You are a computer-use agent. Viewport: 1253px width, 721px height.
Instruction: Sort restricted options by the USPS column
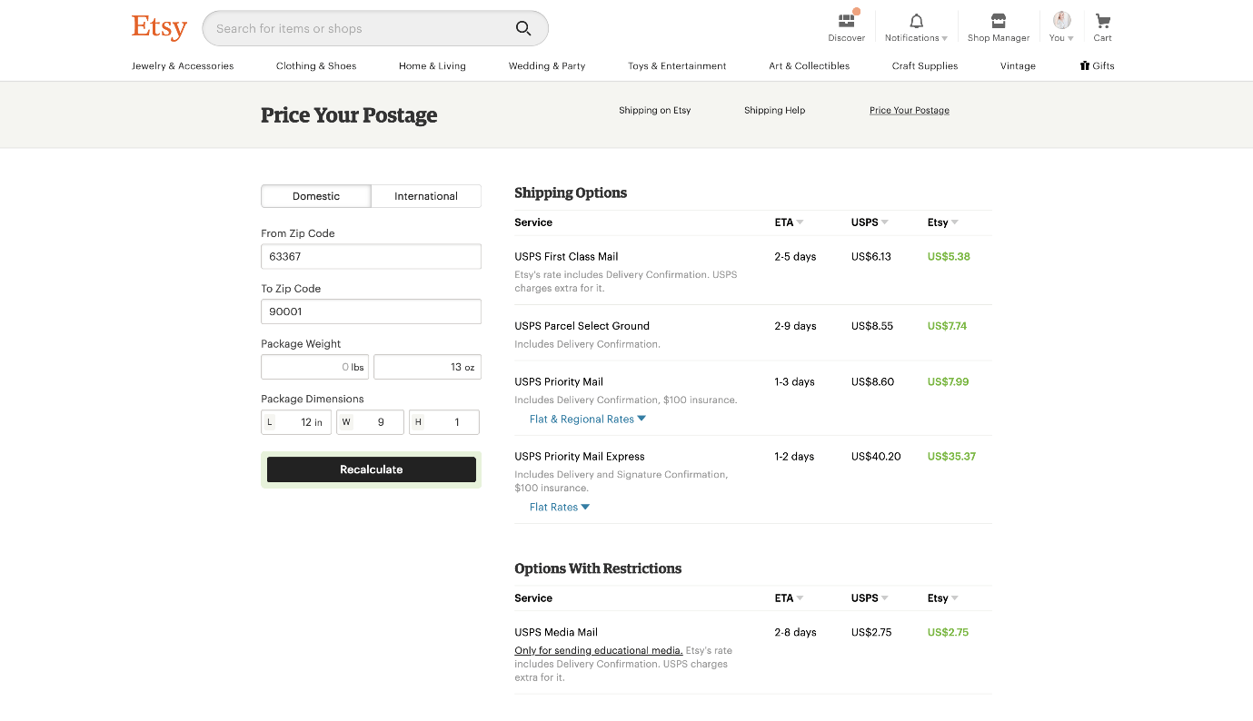868,598
